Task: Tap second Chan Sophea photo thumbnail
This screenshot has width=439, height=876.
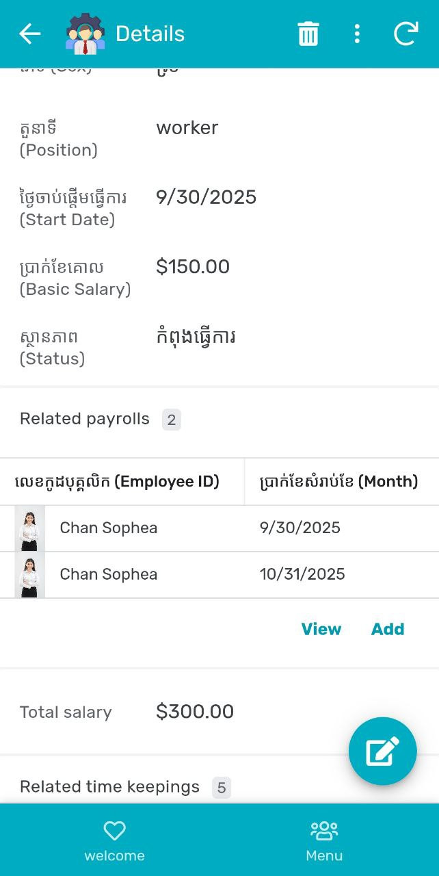Action: [x=29, y=575]
